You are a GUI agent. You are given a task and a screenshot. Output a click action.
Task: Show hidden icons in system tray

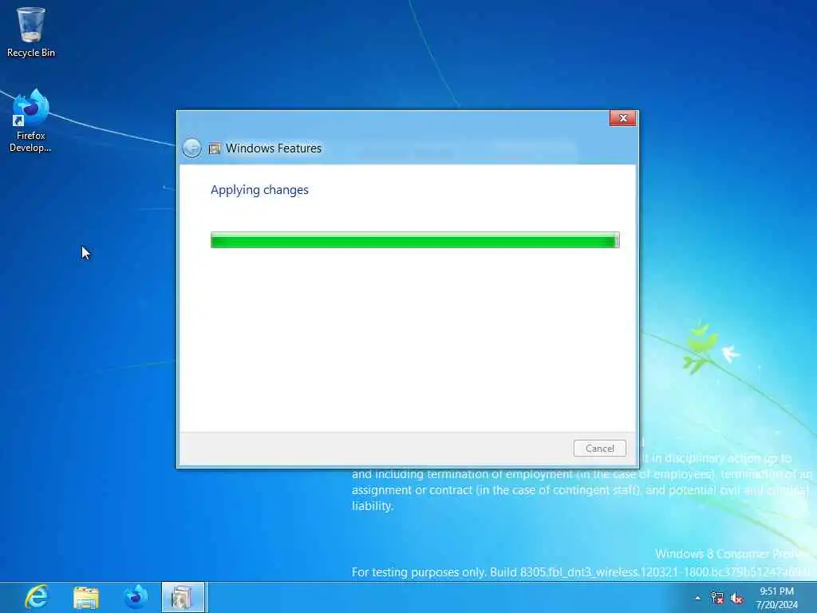[x=697, y=598]
